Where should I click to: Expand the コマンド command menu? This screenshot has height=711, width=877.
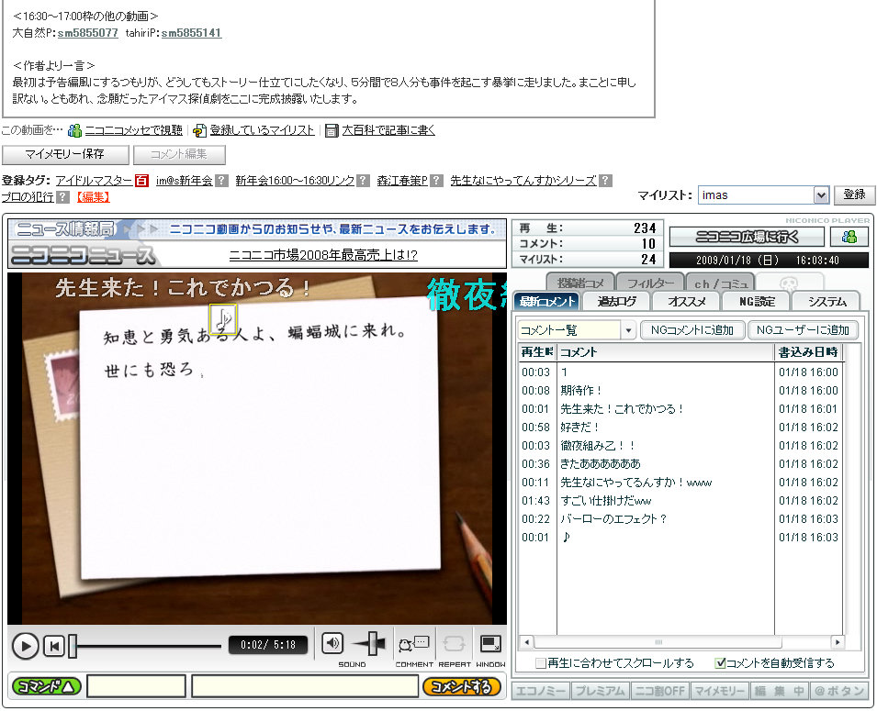coord(47,686)
